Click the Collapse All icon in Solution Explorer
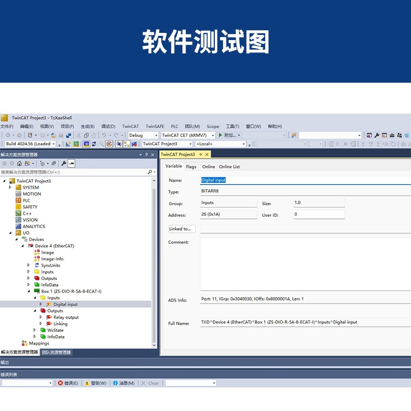This screenshot has width=411, height=411. (54, 163)
